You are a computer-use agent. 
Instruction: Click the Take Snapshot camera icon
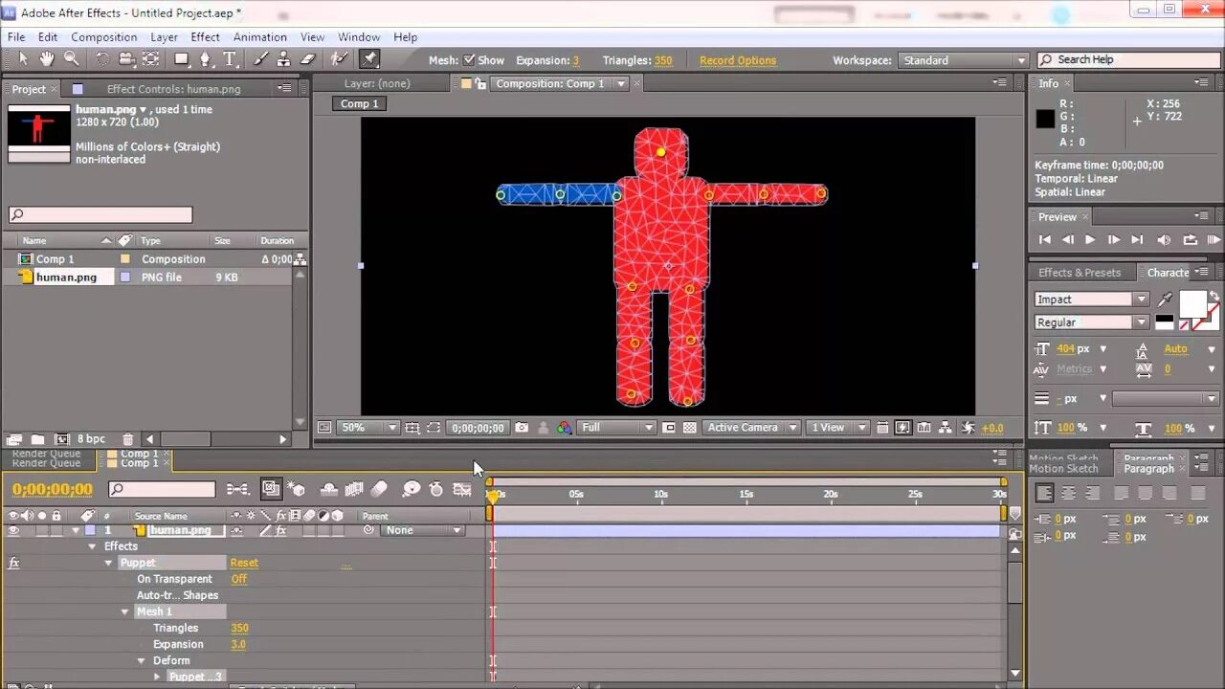click(522, 428)
